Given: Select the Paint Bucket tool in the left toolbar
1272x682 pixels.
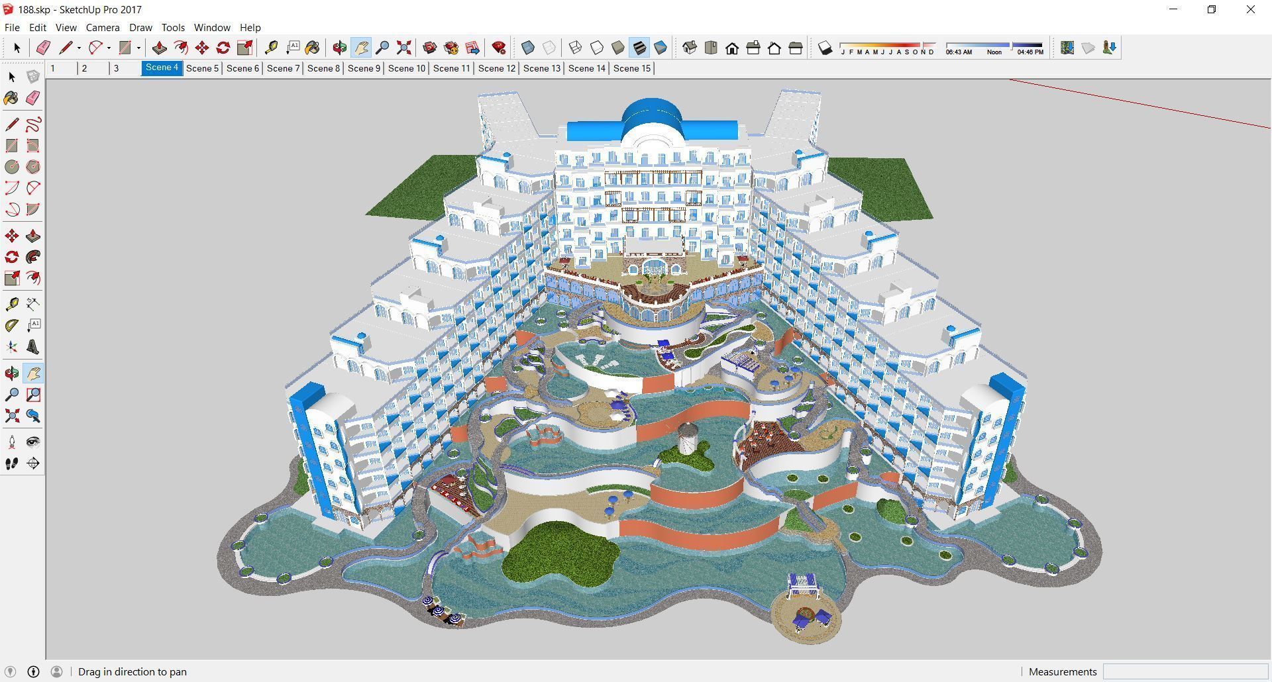Looking at the screenshot, I should (12, 98).
